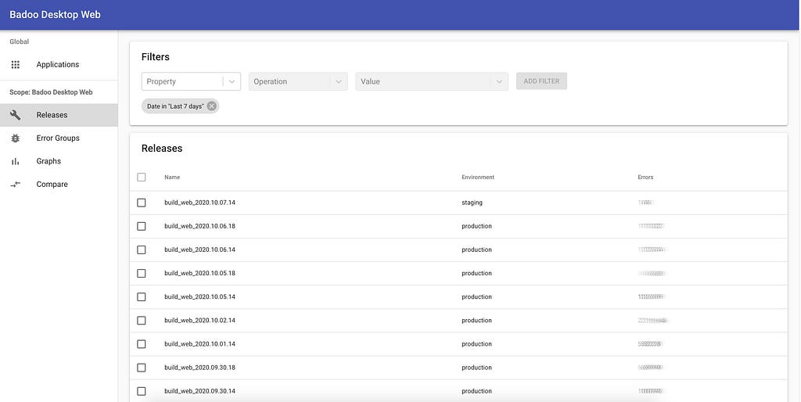This screenshot has width=801, height=402.
Task: Click the Error Groups bug icon
Action: [16, 138]
